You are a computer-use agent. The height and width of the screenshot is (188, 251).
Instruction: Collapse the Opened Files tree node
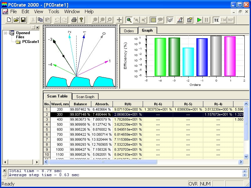6,33
